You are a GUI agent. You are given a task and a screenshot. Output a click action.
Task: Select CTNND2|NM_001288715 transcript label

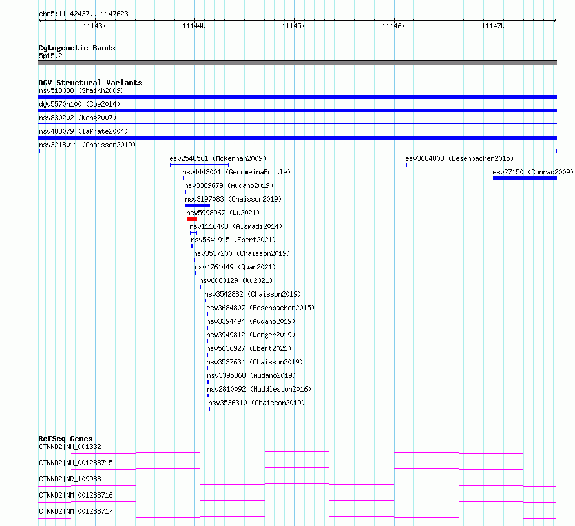[x=76, y=463]
